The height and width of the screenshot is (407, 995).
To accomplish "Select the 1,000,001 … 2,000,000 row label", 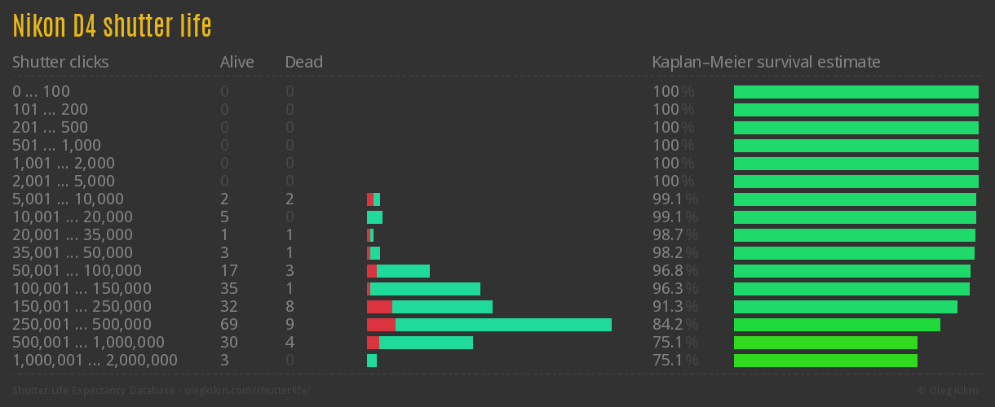I will tap(95, 361).
